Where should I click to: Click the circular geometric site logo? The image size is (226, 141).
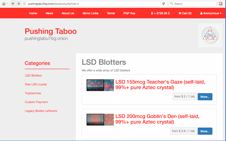pyautogui.click(x=210, y=35)
